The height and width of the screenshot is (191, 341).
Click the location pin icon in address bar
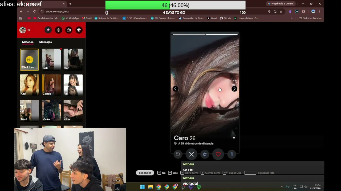pyautogui.click(x=269, y=11)
